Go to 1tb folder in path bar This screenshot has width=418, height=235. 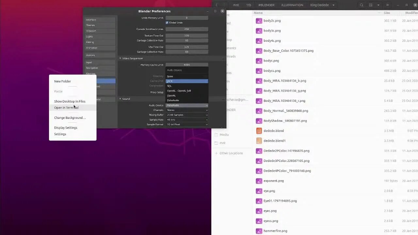(x=249, y=5)
